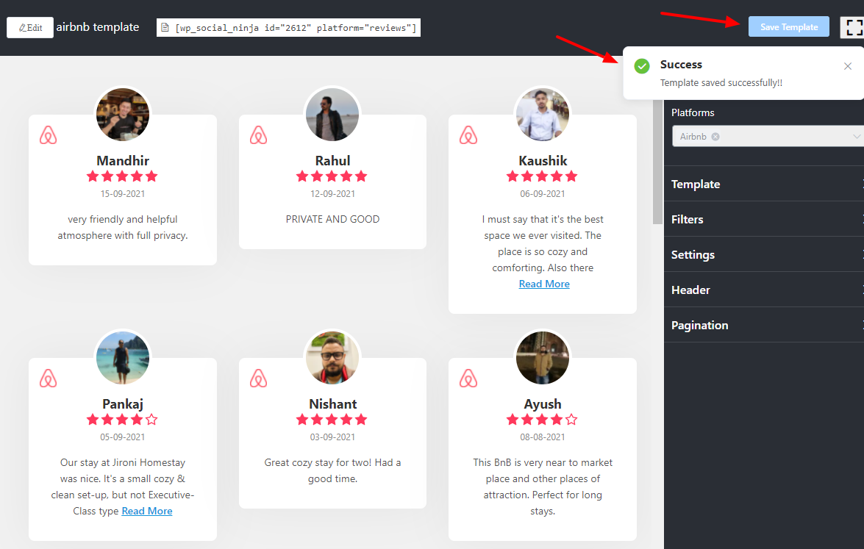Click Airbnb logo on Nishant's review card

258,378
